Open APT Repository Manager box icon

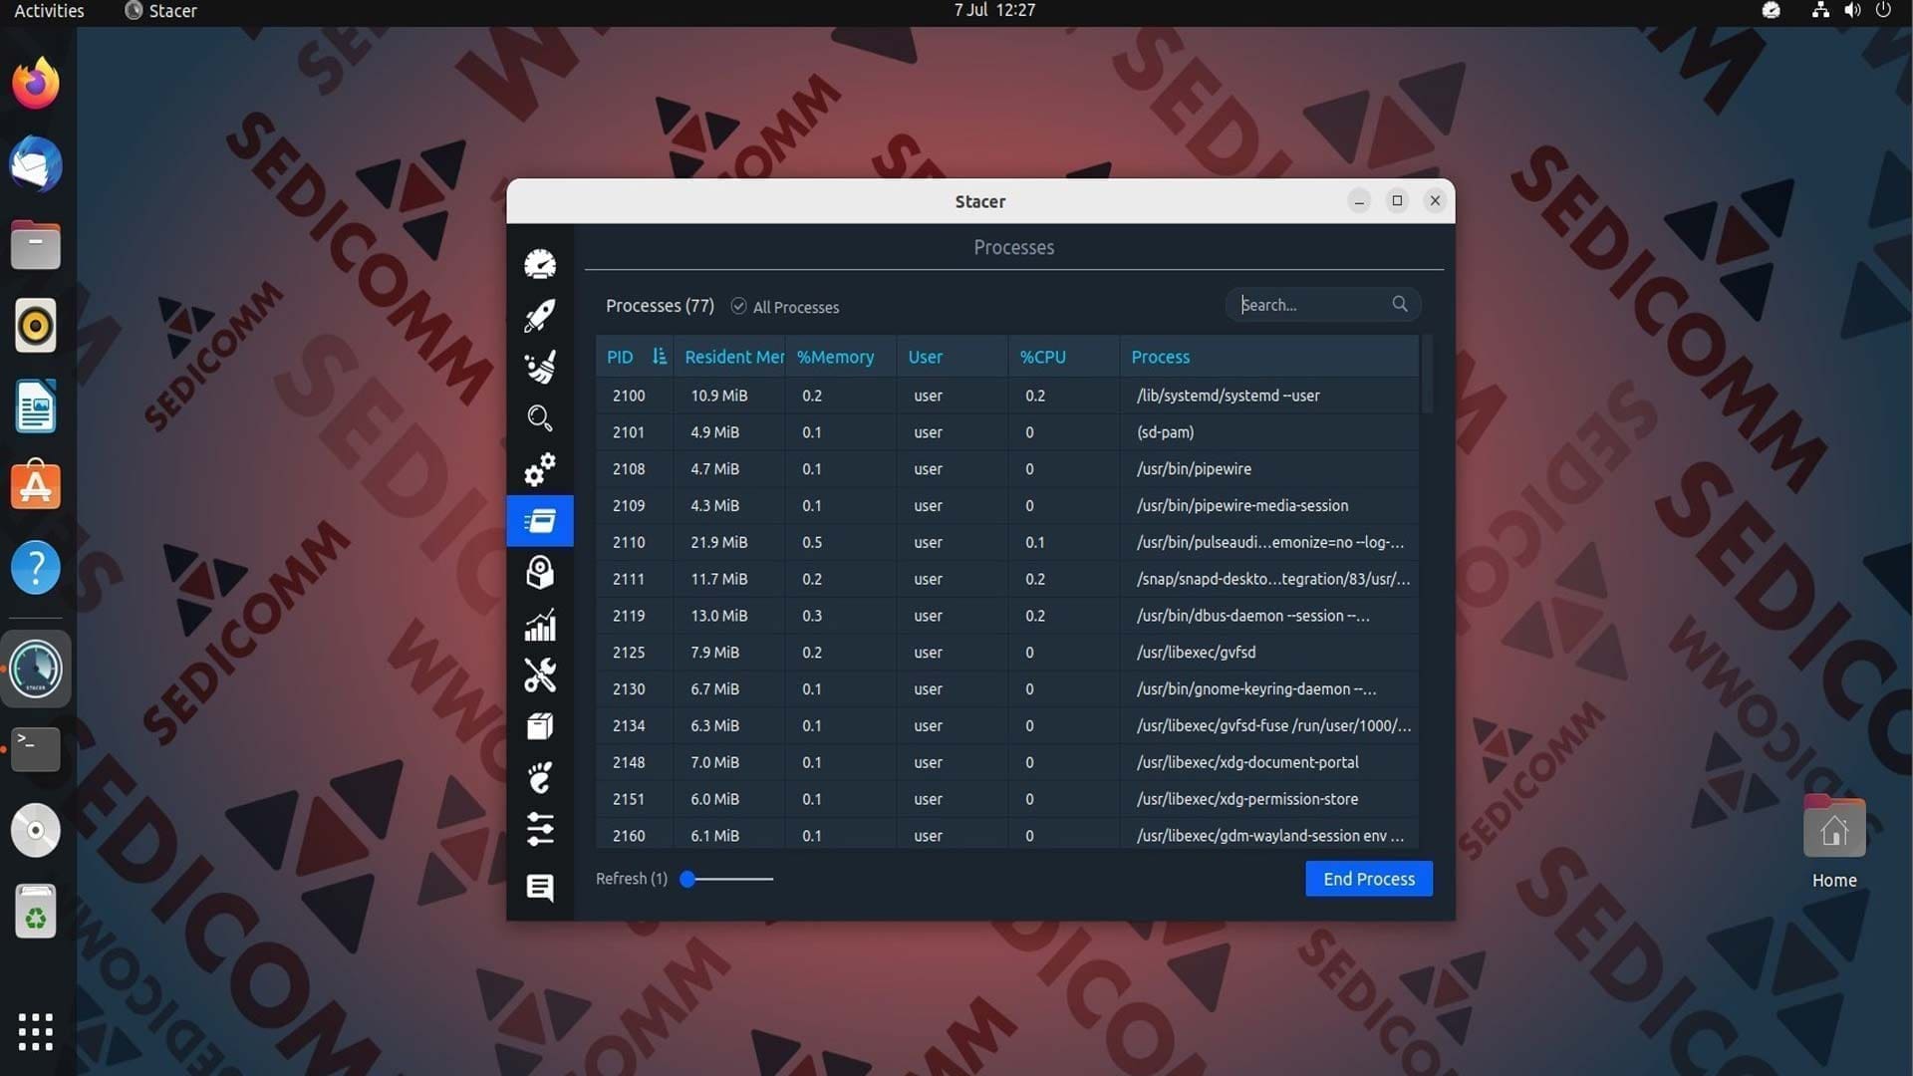(x=540, y=726)
